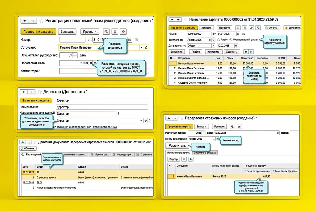Click the Рассчитать button

pos(177,146)
